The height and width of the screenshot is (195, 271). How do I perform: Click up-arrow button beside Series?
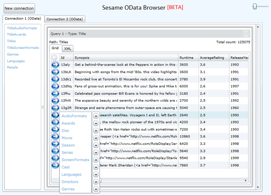coord(96,153)
